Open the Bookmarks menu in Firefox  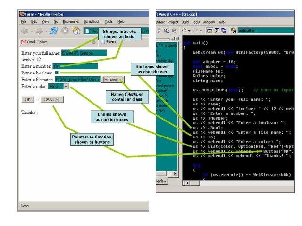click(x=71, y=22)
